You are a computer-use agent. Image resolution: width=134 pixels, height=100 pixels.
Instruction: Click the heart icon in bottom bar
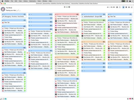130,99
